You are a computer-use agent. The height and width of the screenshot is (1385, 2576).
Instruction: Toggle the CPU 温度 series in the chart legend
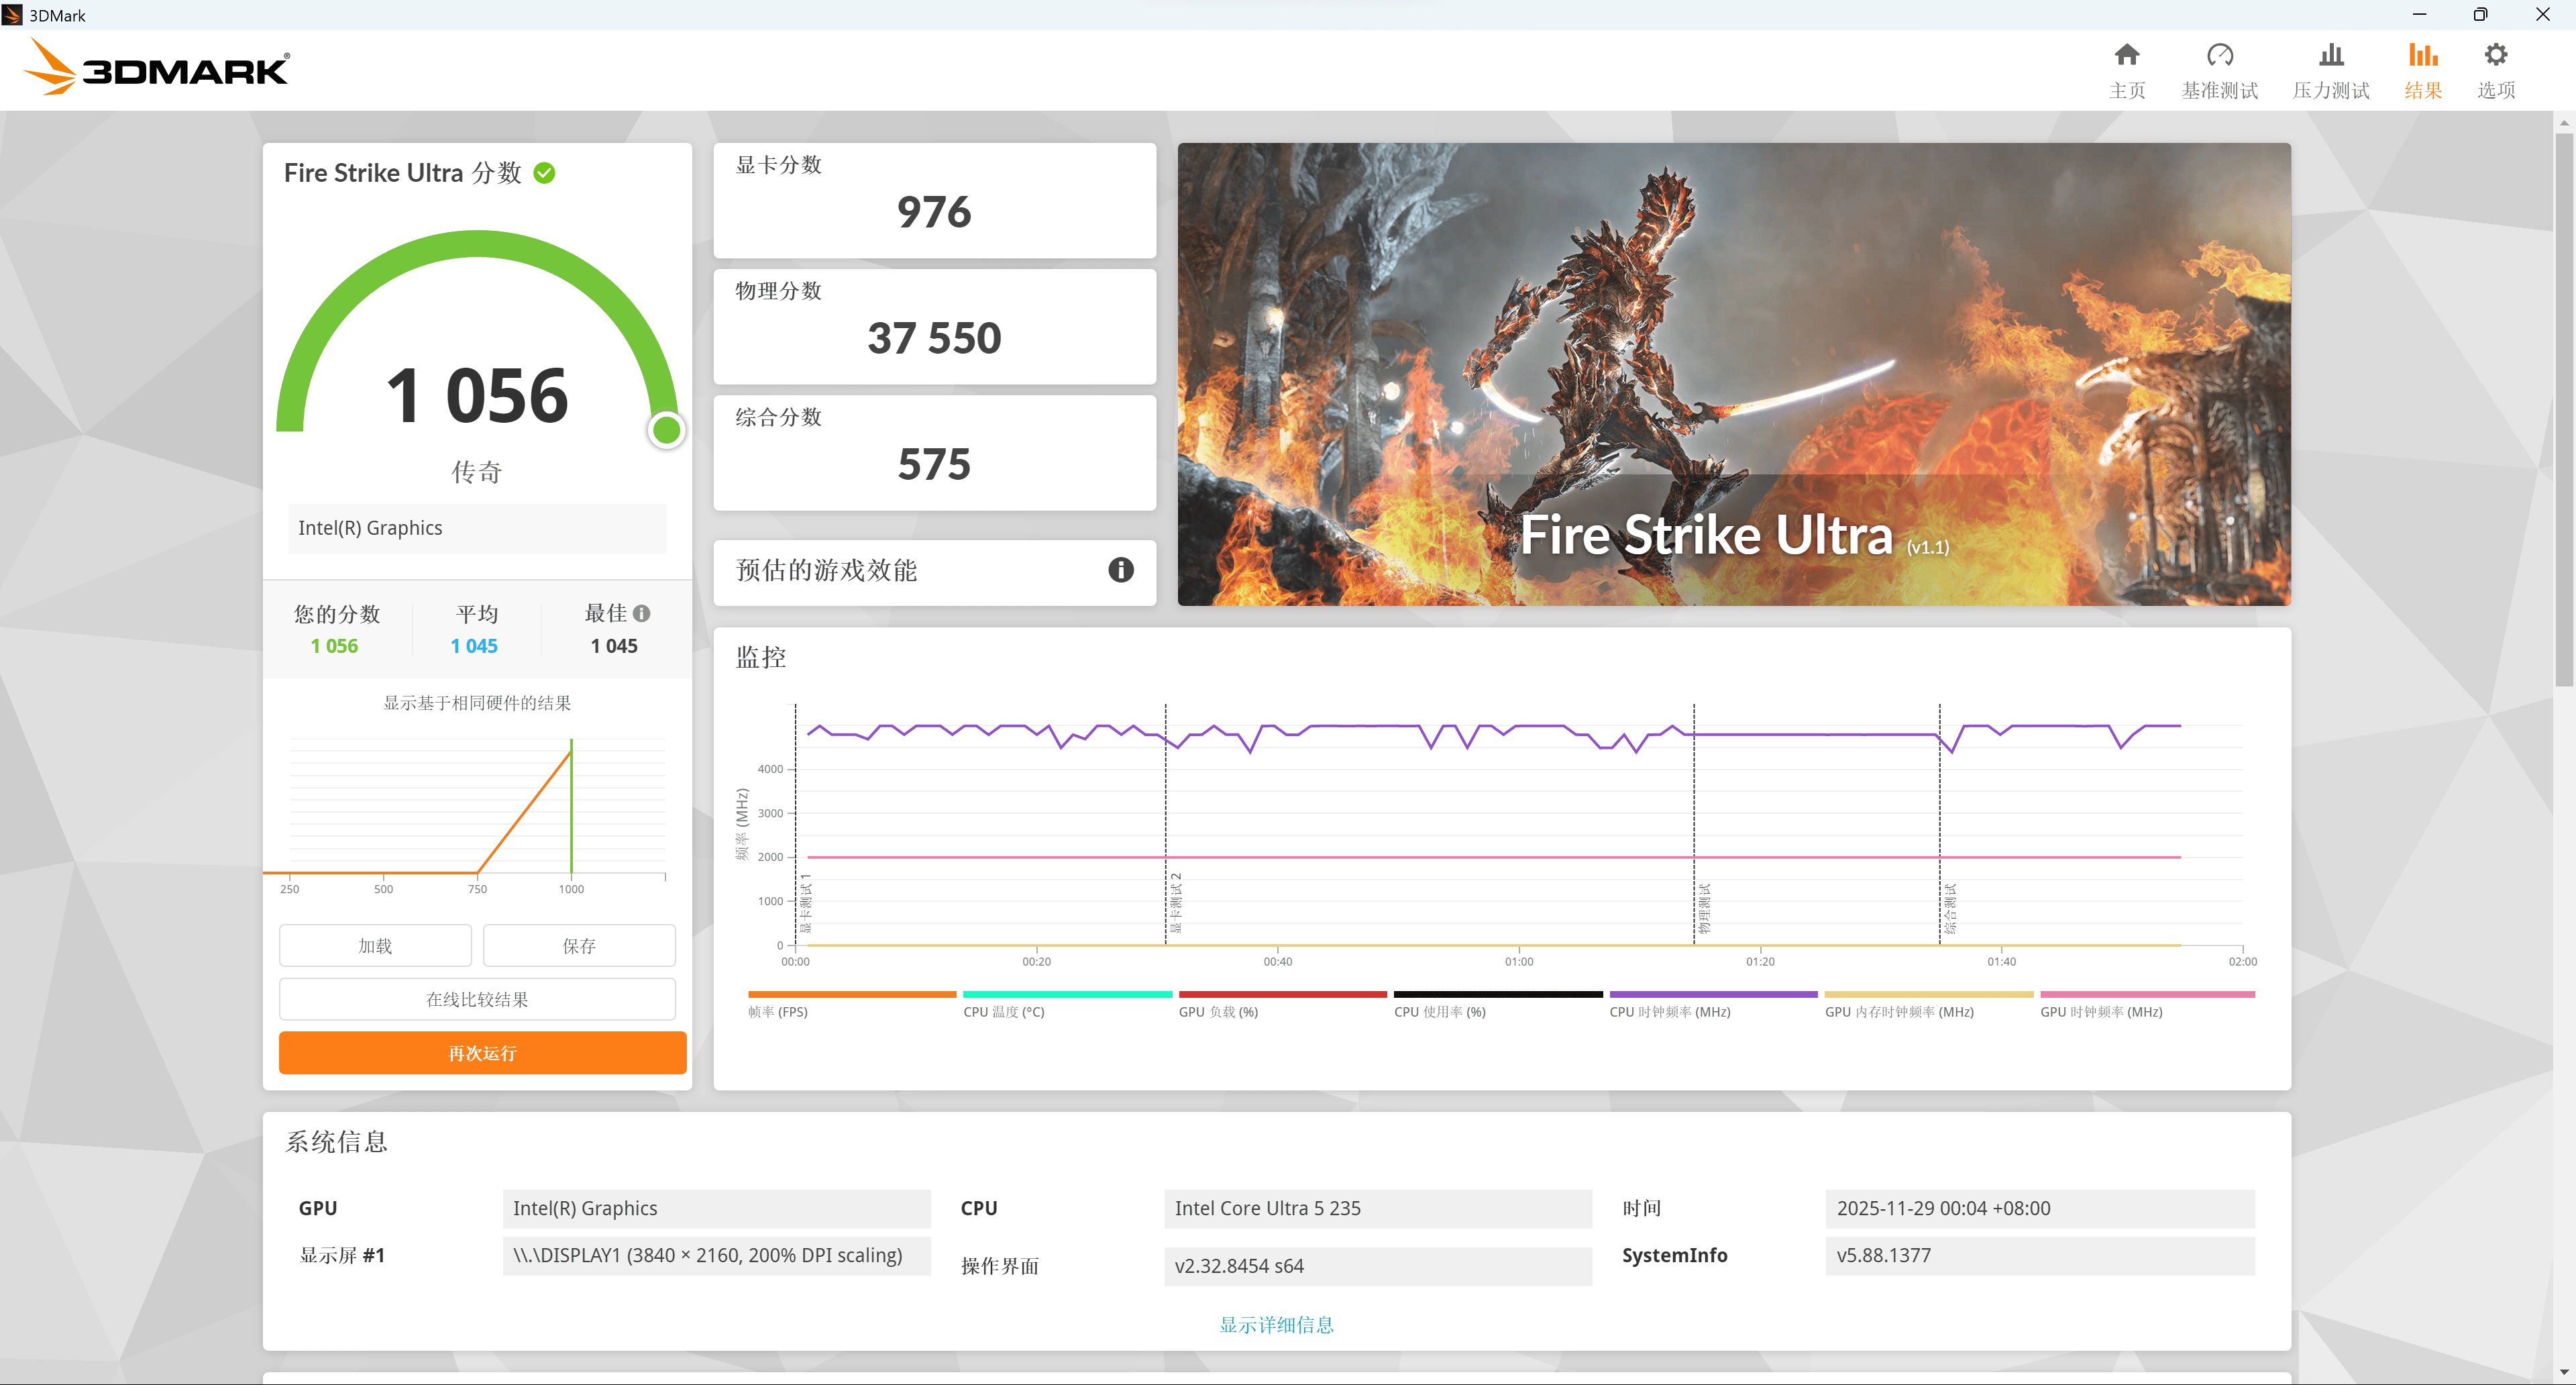(1066, 994)
